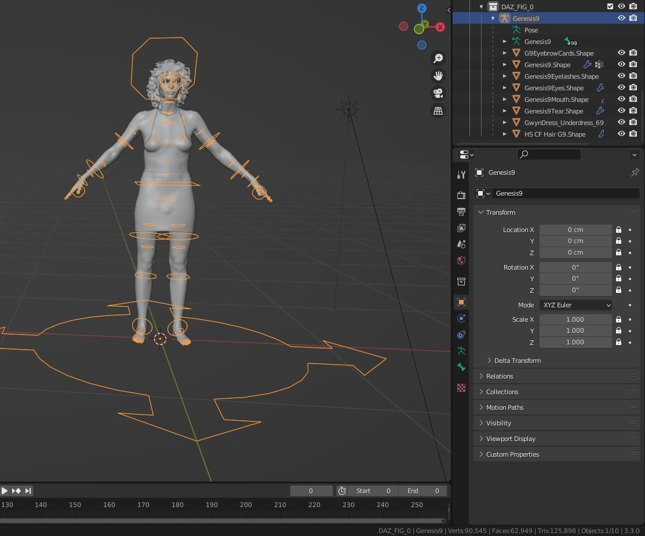This screenshot has height=536, width=645.
Task: Click the Start frame field
Action: [x=373, y=491]
